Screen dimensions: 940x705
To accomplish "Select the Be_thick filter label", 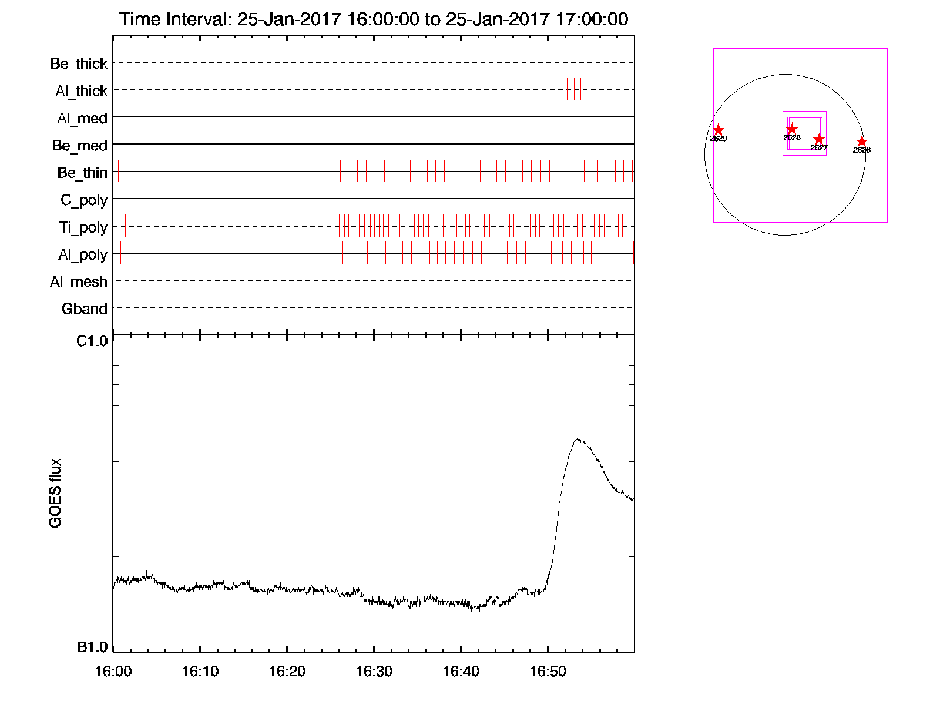I will (79, 63).
